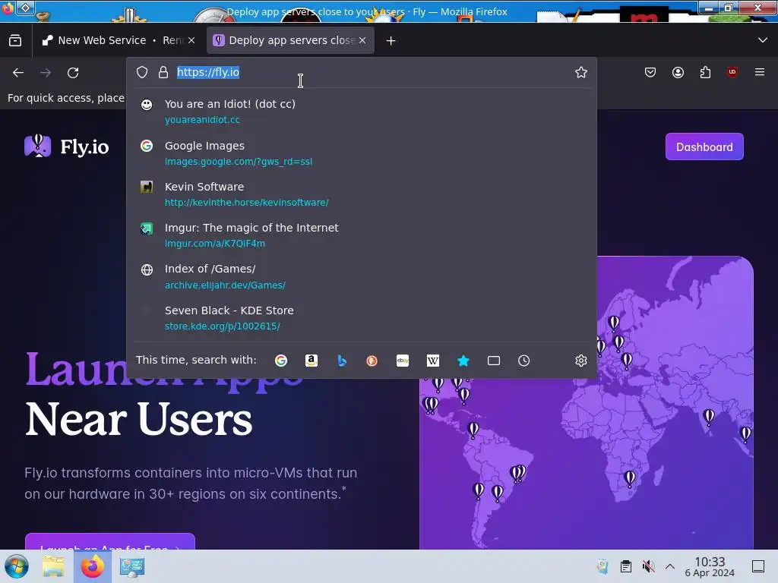Search bookmarks with the star icon

[x=463, y=361]
